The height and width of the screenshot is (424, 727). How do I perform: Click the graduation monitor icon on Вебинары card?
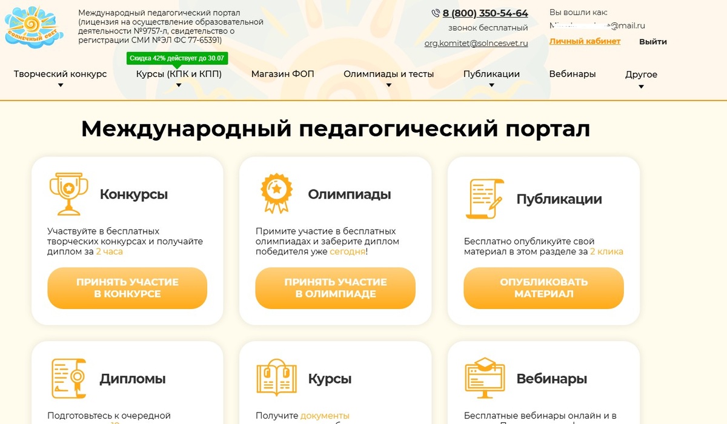(485, 377)
